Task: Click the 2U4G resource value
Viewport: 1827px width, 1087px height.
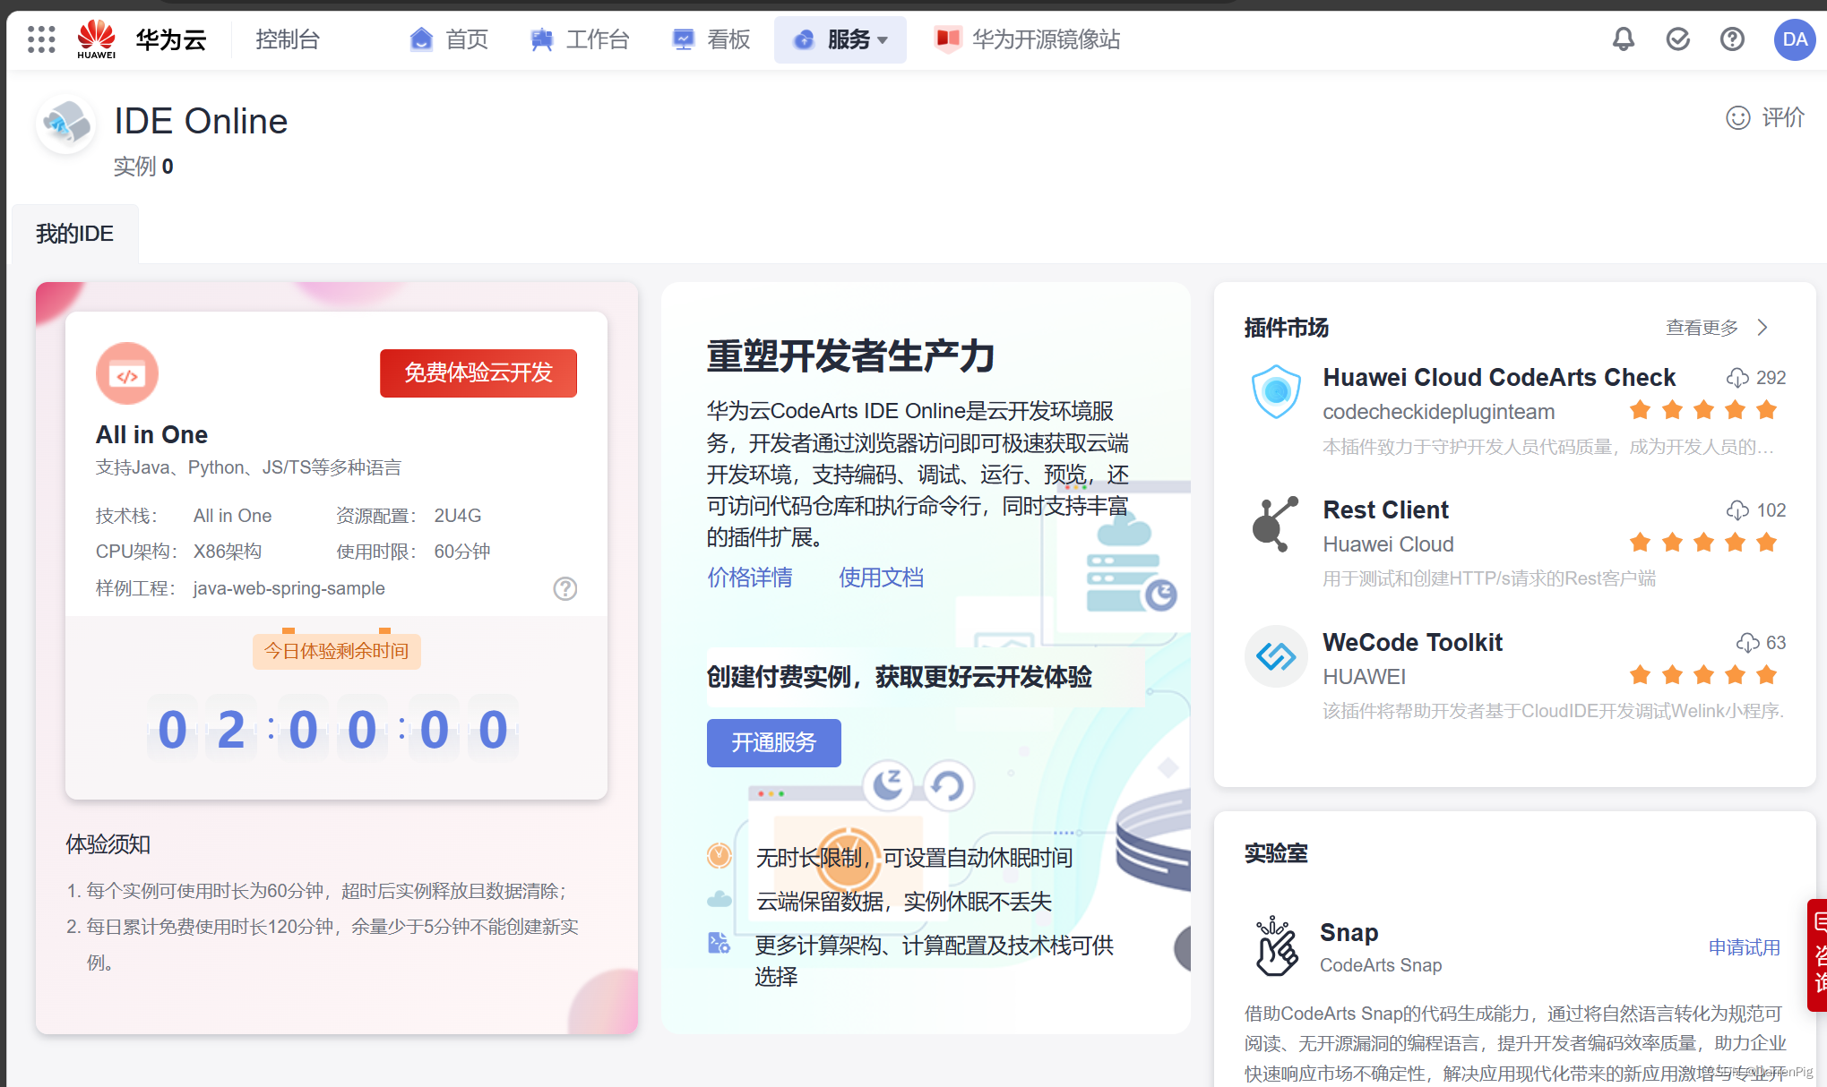Action: [x=458, y=516]
